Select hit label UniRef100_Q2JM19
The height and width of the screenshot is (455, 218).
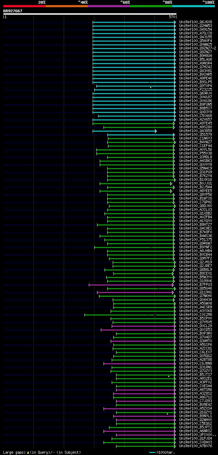pos(196,262)
